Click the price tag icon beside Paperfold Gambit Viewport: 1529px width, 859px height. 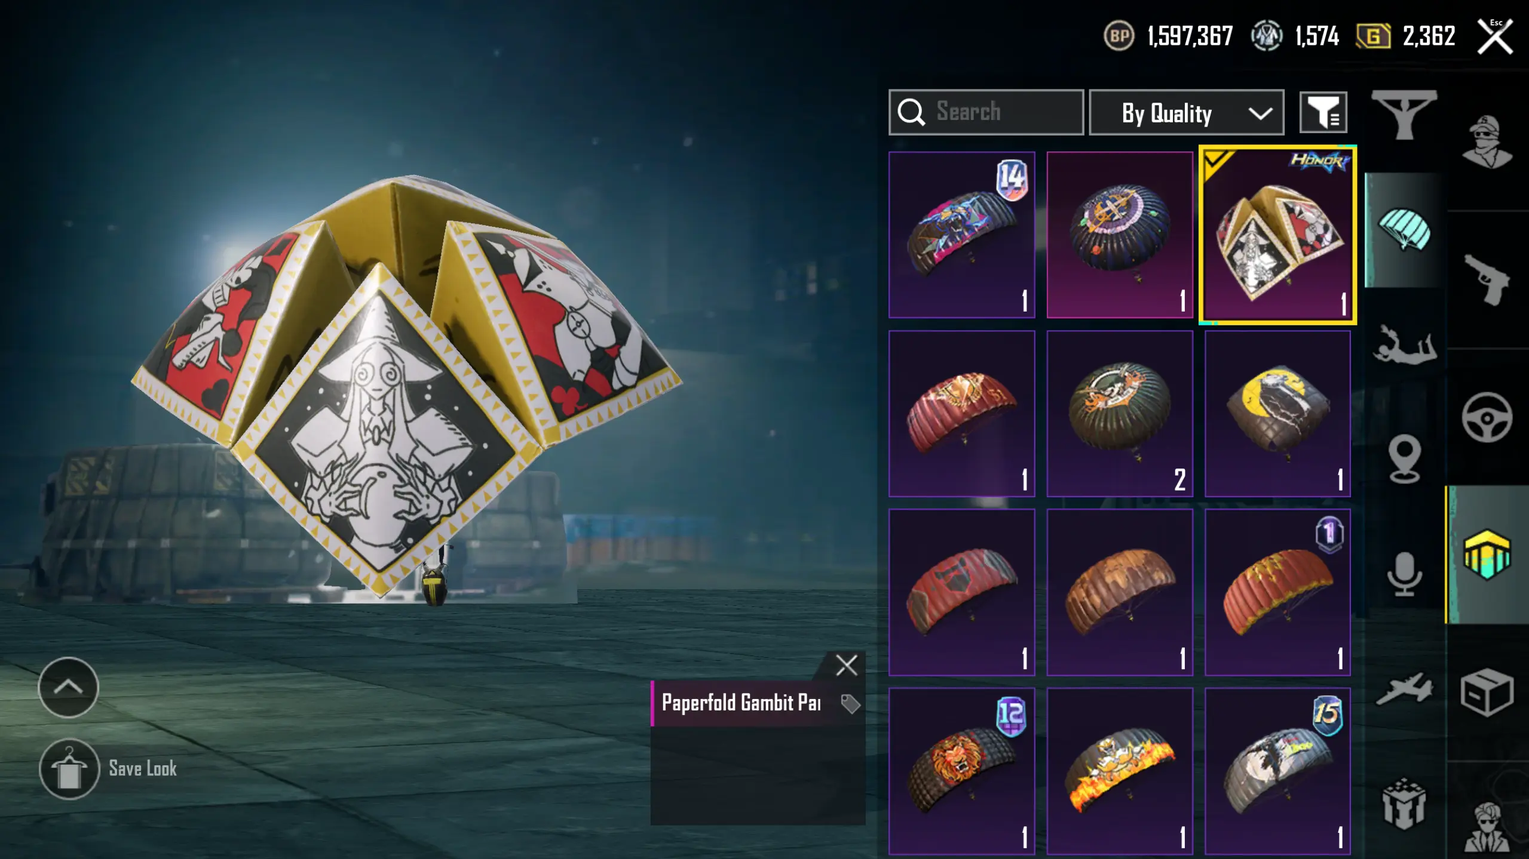pyautogui.click(x=850, y=704)
